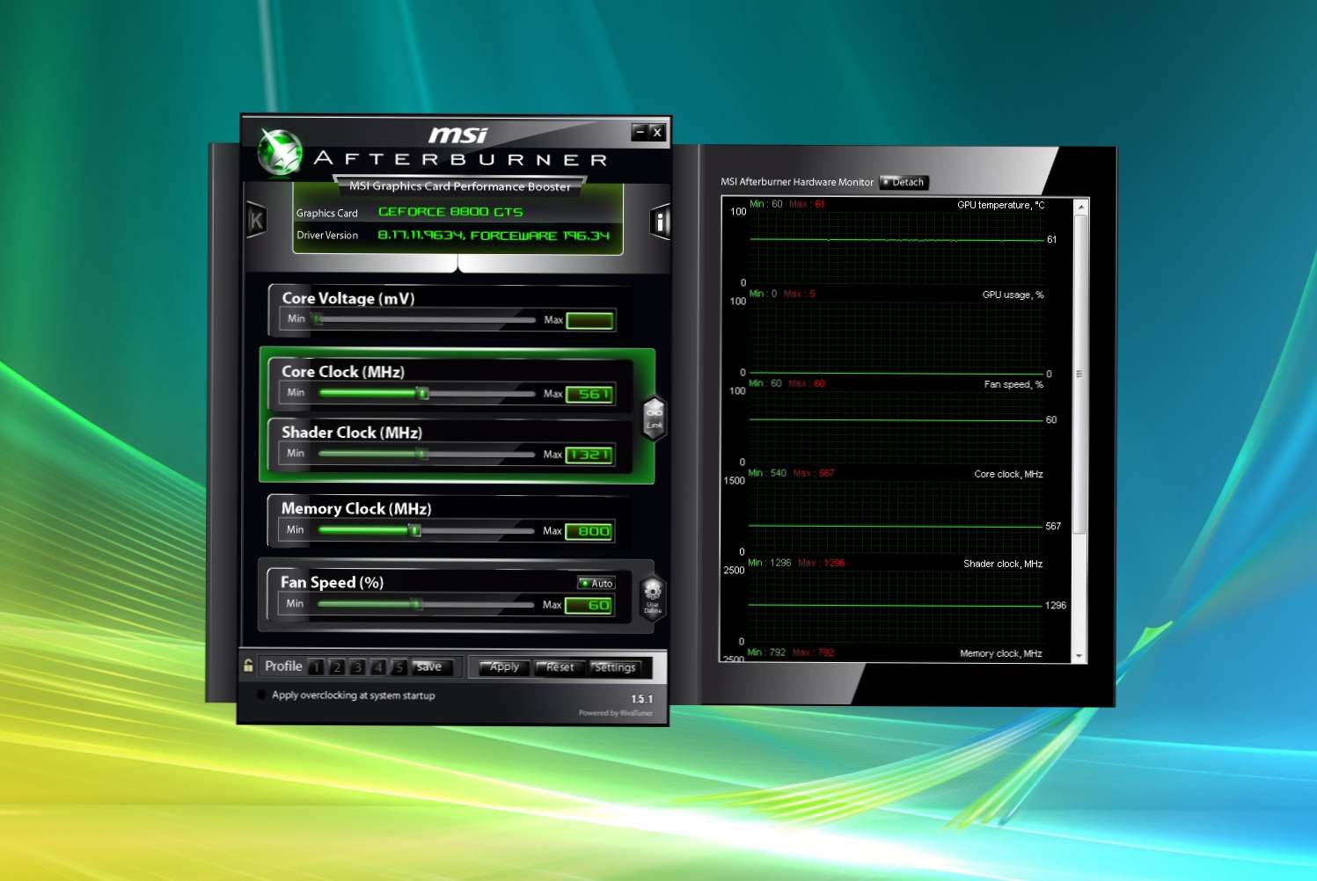
Task: Select profile slot 2
Action: pos(336,667)
